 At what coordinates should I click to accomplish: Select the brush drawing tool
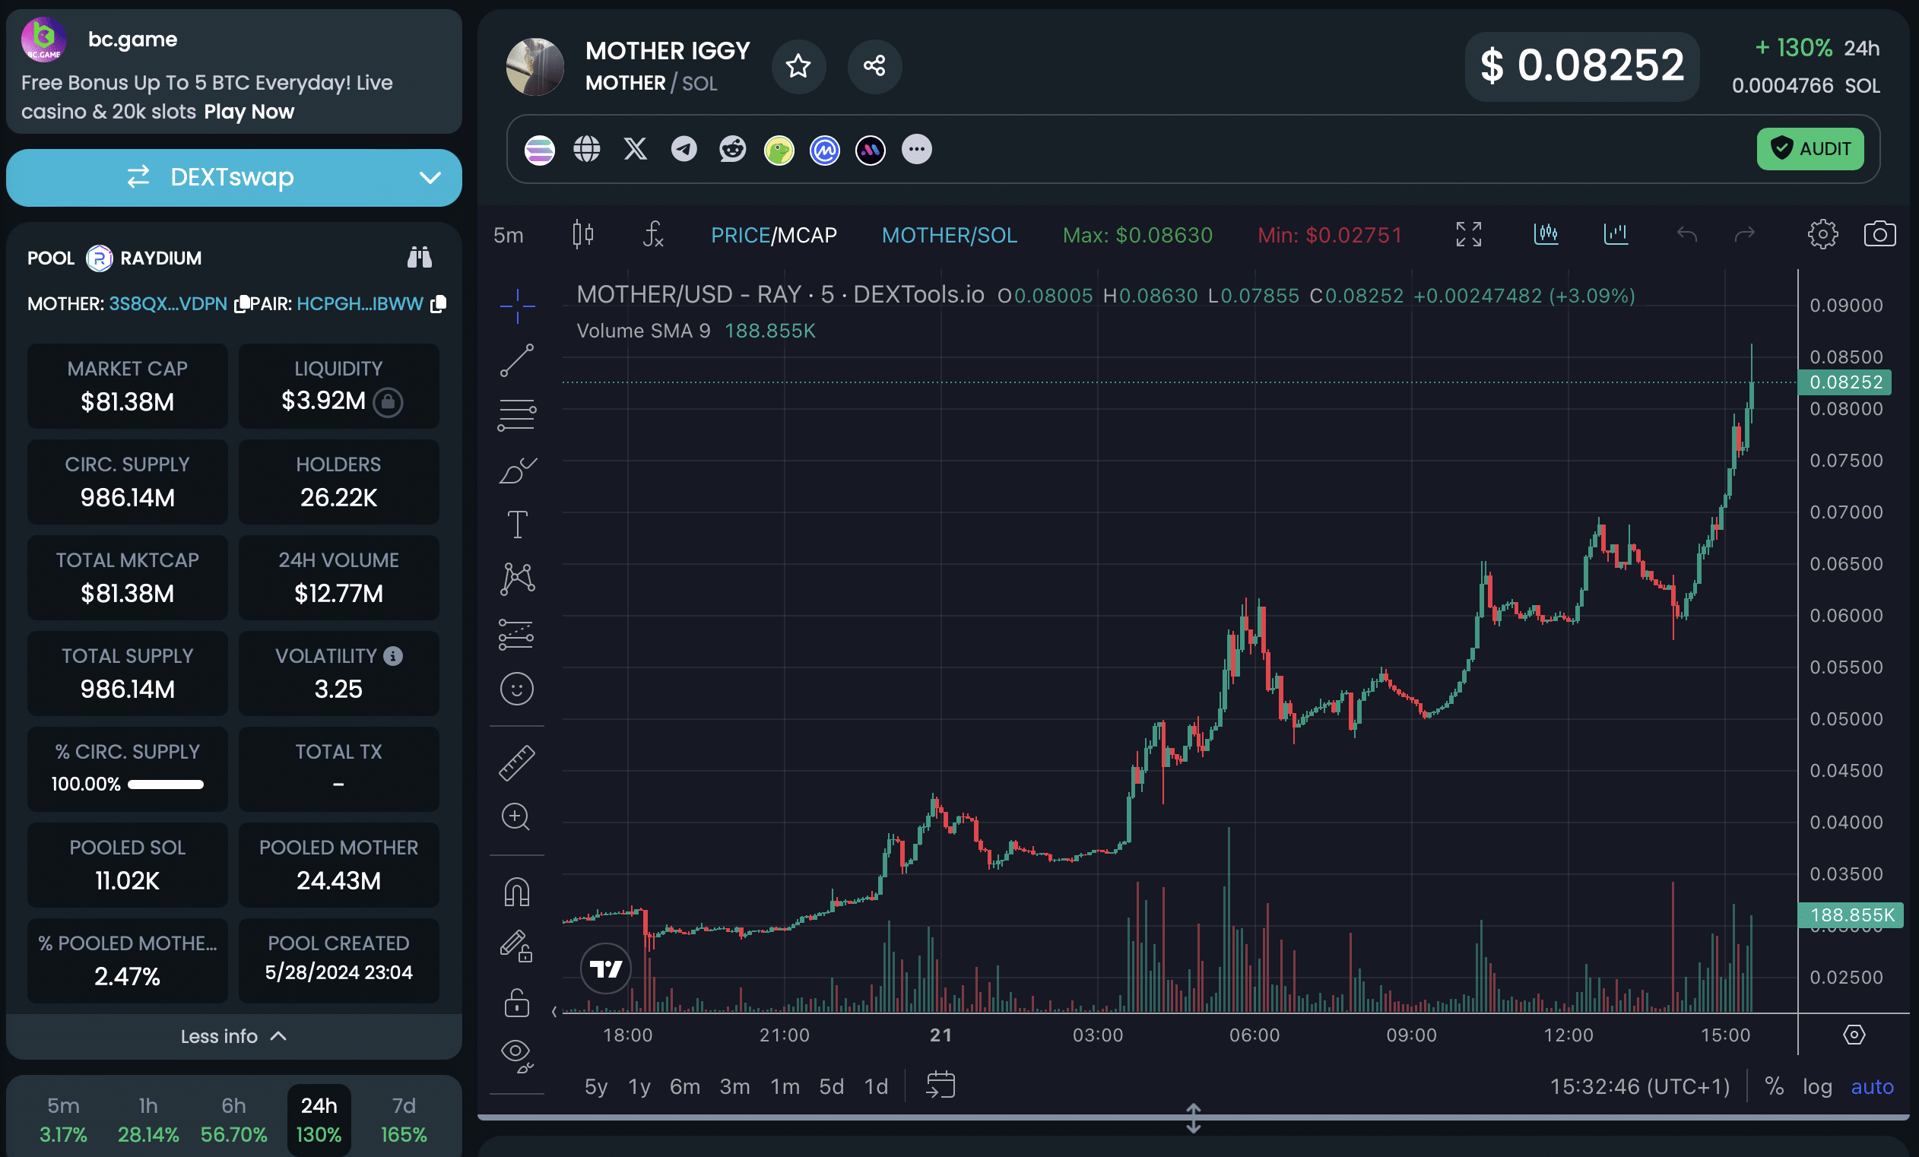[x=517, y=471]
